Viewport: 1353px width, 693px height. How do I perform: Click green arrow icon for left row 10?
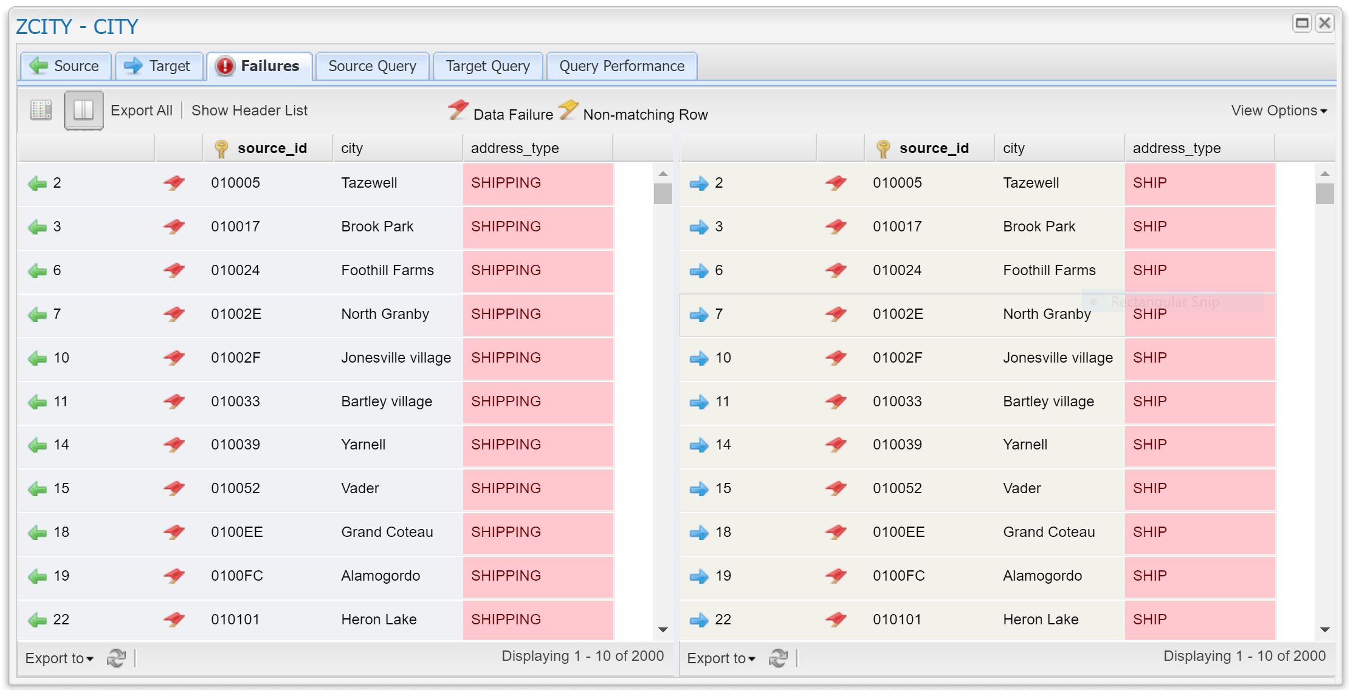tap(38, 358)
